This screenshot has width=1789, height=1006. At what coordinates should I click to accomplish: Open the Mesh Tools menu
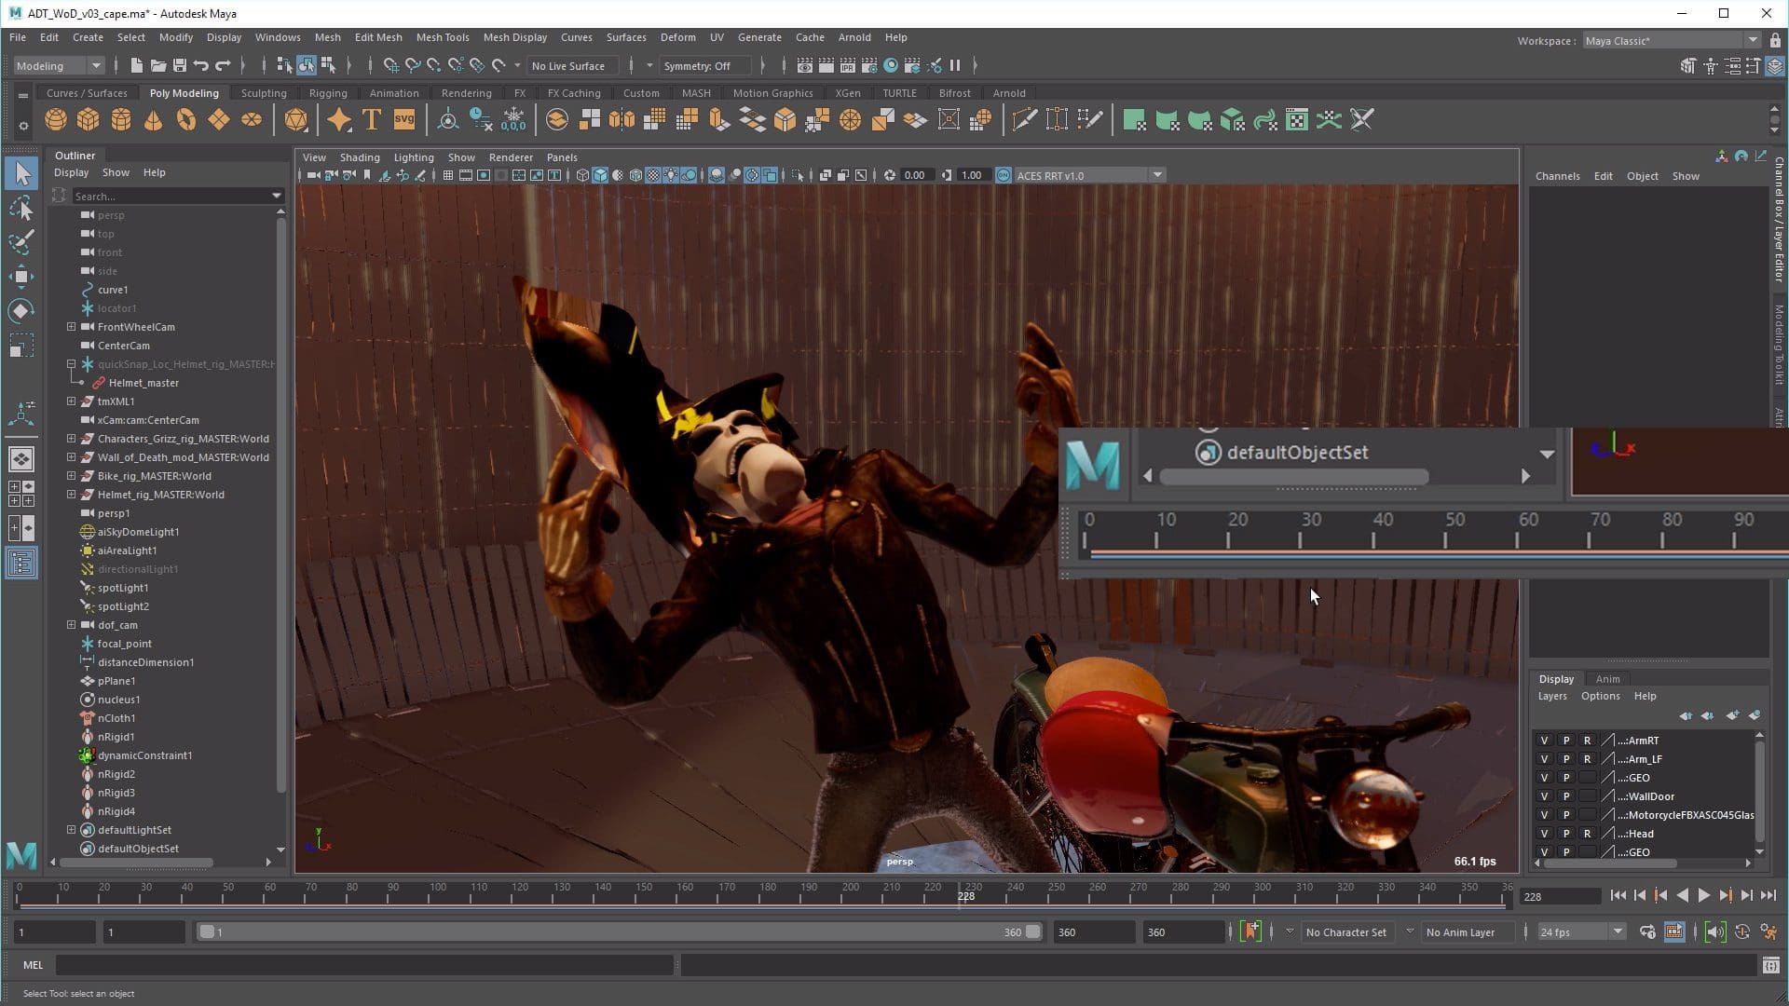[x=442, y=37]
